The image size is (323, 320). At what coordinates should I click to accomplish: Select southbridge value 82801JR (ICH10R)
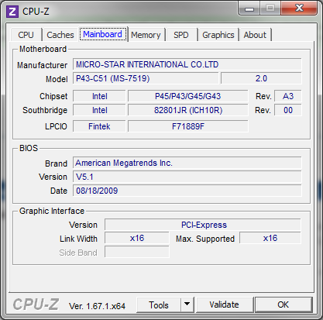pyautogui.click(x=187, y=110)
